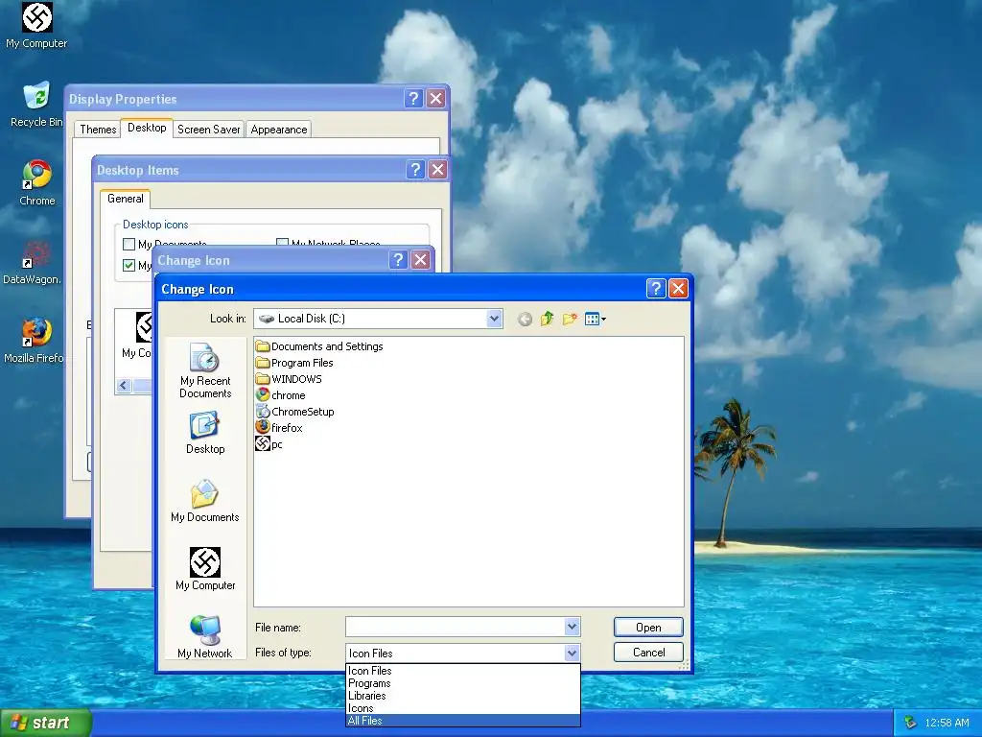Choose Libraries from the type list
The image size is (982, 737).
463,696
